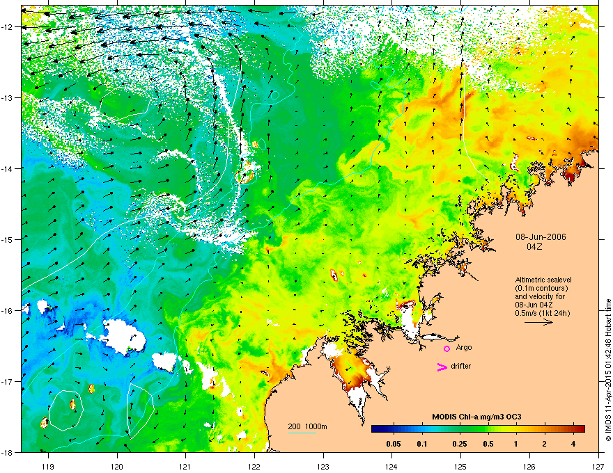Click the '4' colorbar tick value
613x473 pixels.
click(573, 444)
